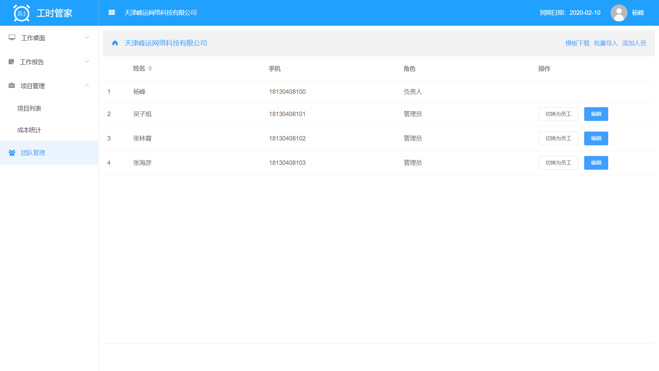Click the team icon beside 团队管理
This screenshot has height=371, width=659.
pyautogui.click(x=12, y=153)
